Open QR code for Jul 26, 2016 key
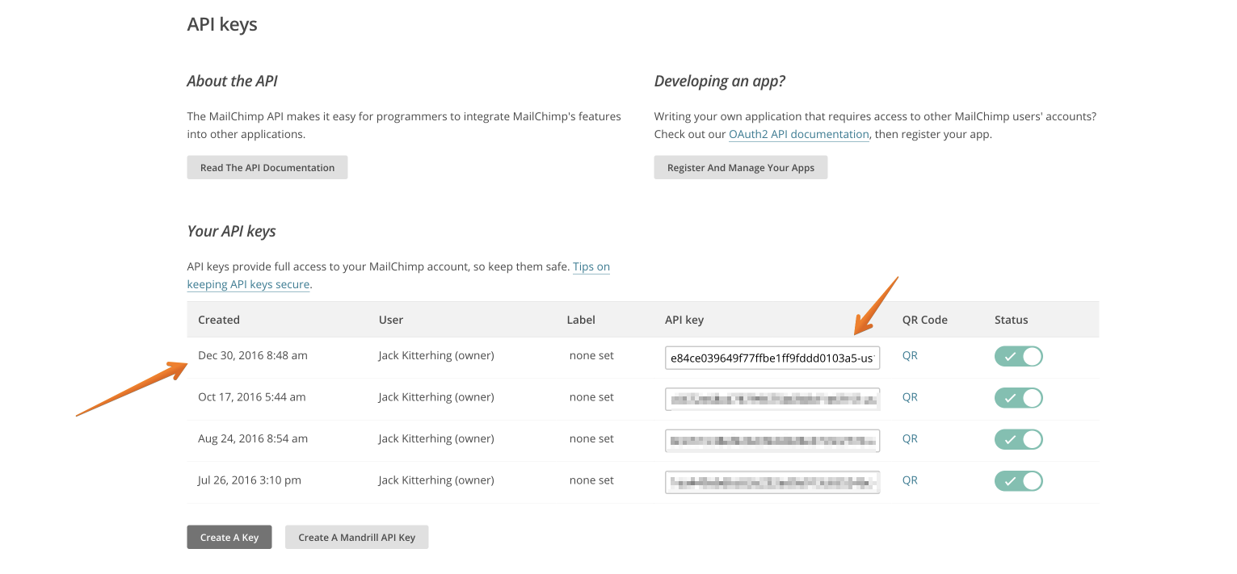This screenshot has width=1237, height=574. (910, 480)
